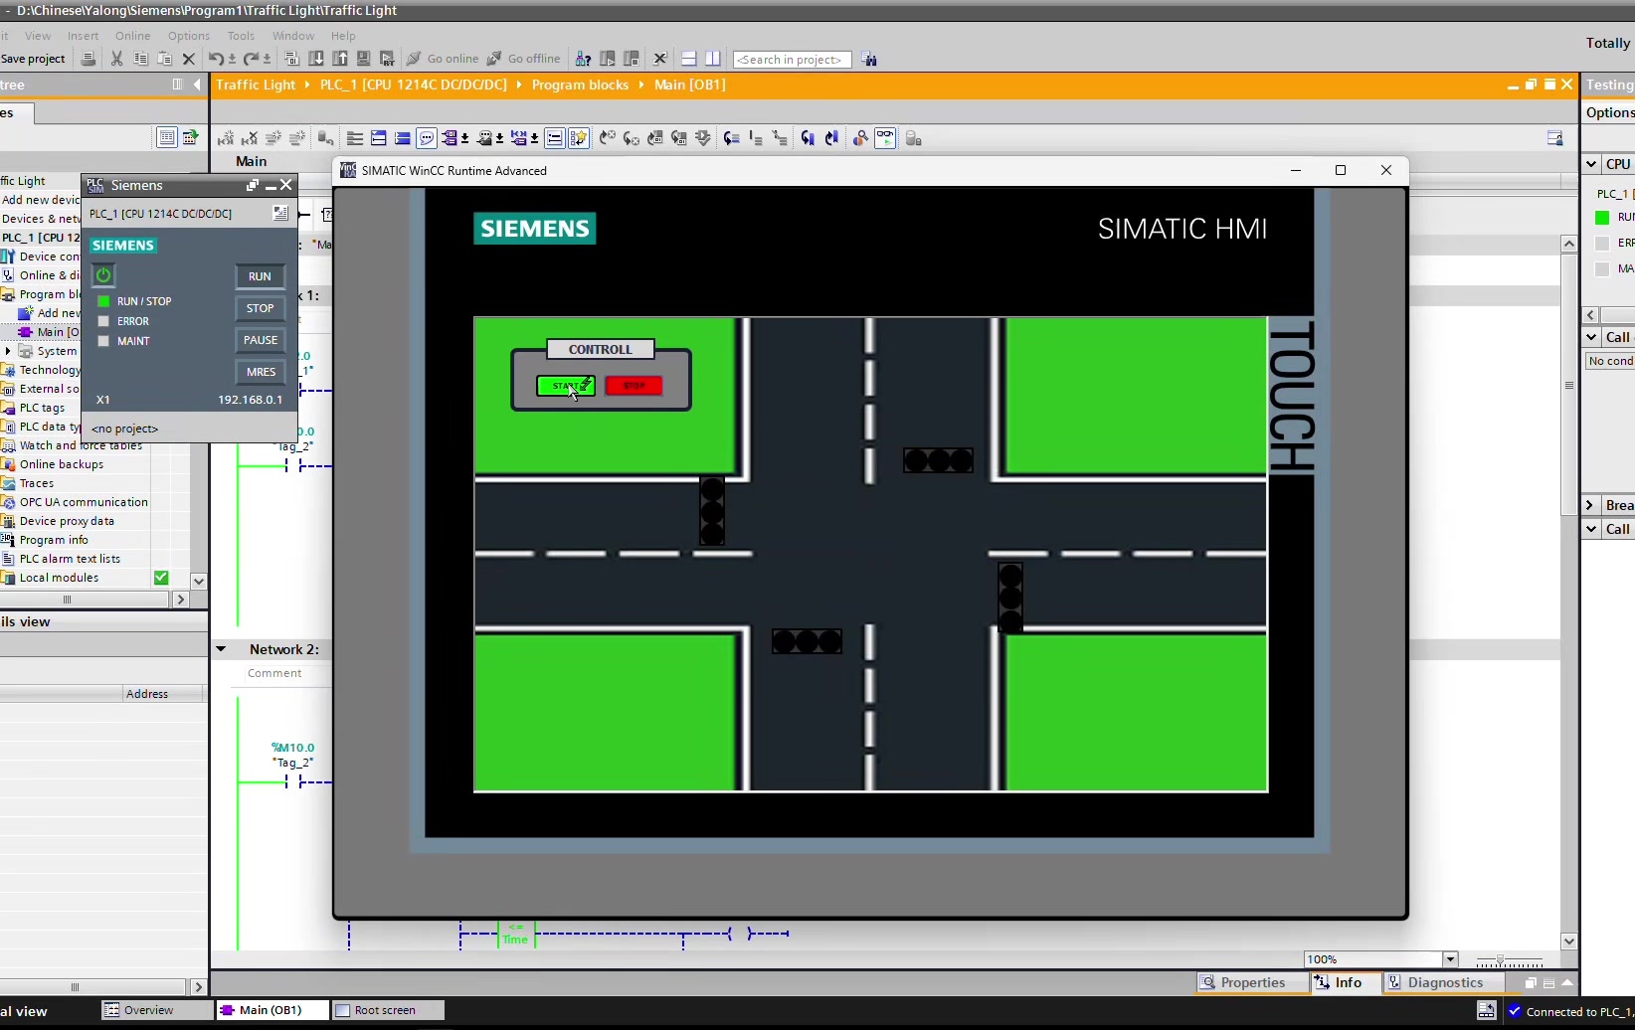Click Go offline in the toolbar

(524, 59)
